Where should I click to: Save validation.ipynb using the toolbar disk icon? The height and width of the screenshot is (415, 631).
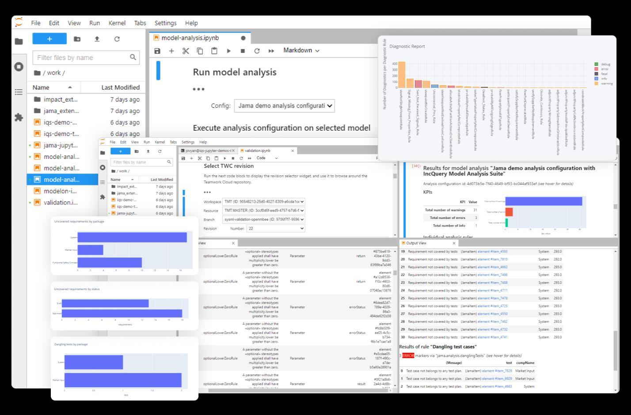pos(183,158)
